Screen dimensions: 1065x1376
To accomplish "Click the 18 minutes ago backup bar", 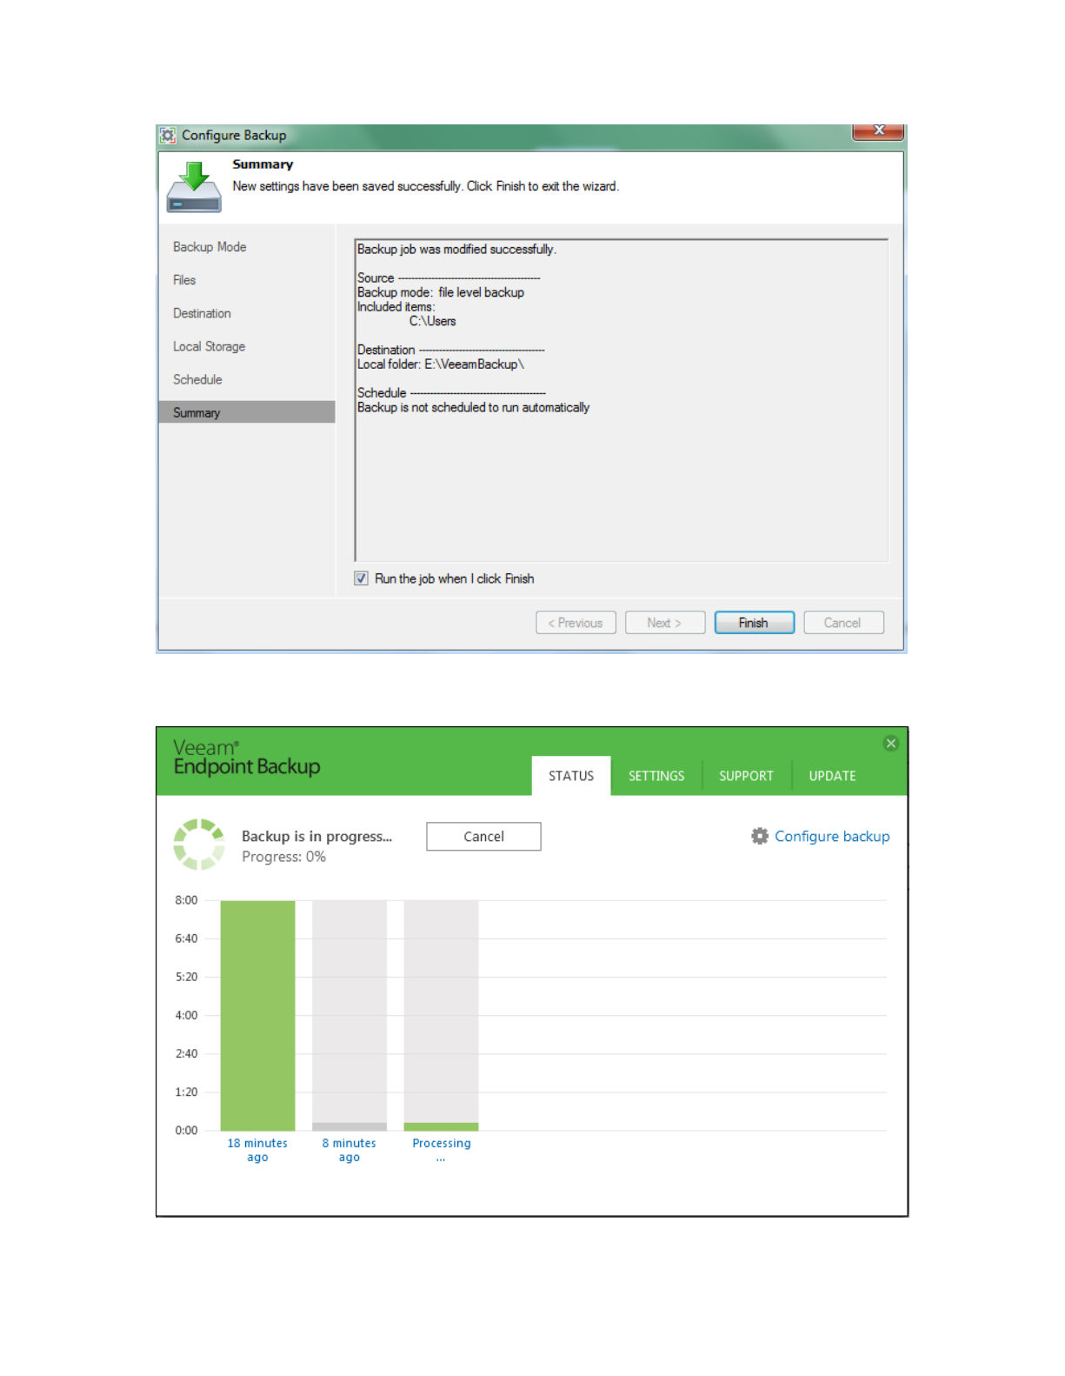I will tap(257, 1015).
